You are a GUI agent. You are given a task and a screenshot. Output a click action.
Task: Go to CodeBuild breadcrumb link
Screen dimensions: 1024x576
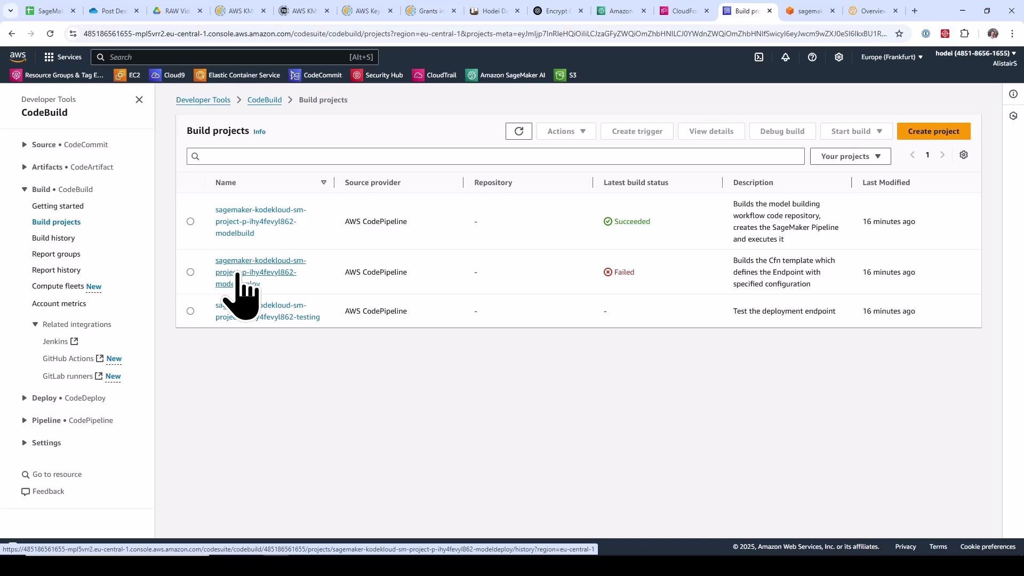pyautogui.click(x=265, y=100)
